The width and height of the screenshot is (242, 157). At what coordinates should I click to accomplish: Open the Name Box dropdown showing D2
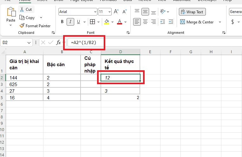click(x=29, y=43)
